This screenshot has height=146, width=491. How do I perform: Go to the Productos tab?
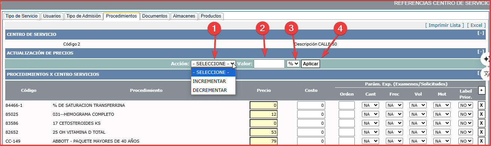pos(211,16)
